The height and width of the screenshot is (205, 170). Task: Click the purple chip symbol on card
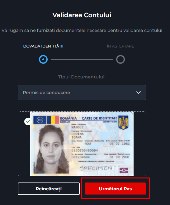pyautogui.click(x=124, y=170)
